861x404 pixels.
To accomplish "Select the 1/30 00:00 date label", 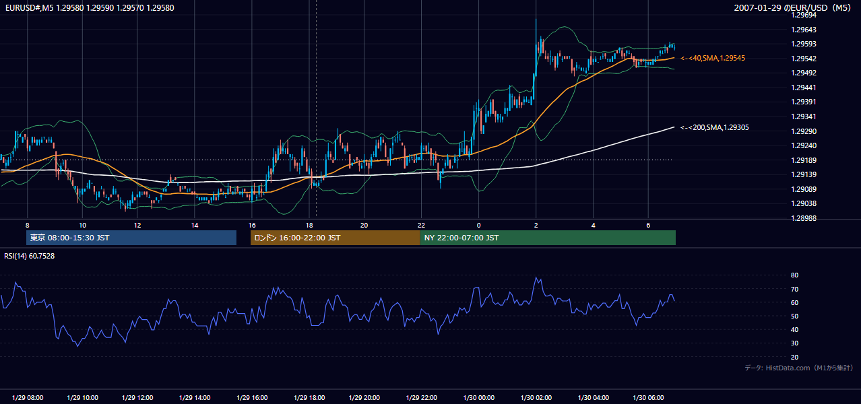I will pyautogui.click(x=480, y=397).
